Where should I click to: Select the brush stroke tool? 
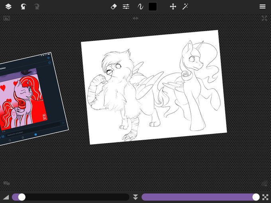140,7
